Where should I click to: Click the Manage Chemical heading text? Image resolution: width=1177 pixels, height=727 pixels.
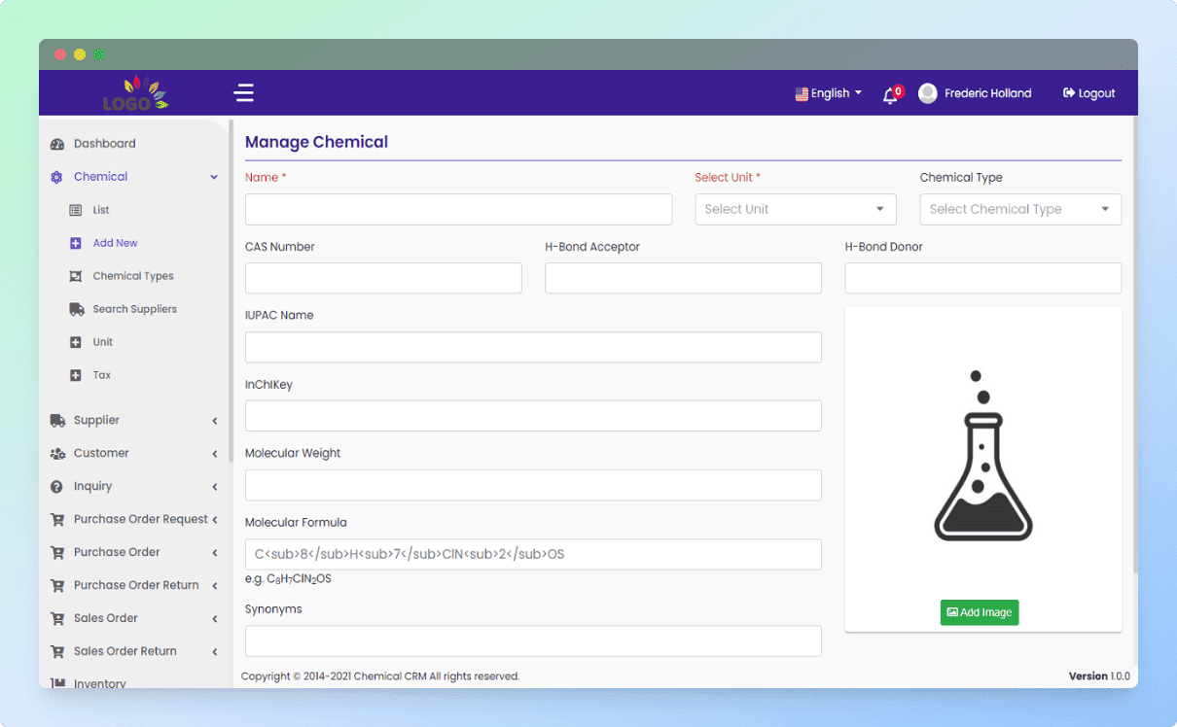tap(316, 142)
